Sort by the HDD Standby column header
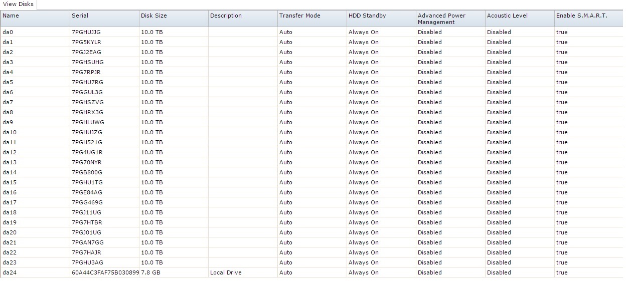The height and width of the screenshot is (283, 630). pos(381,19)
